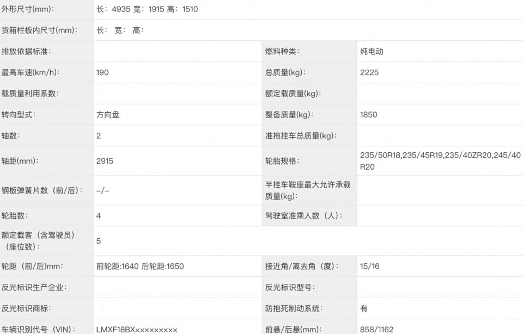Select the 总质量(kg) label
The image size is (523, 334).
pos(285,73)
